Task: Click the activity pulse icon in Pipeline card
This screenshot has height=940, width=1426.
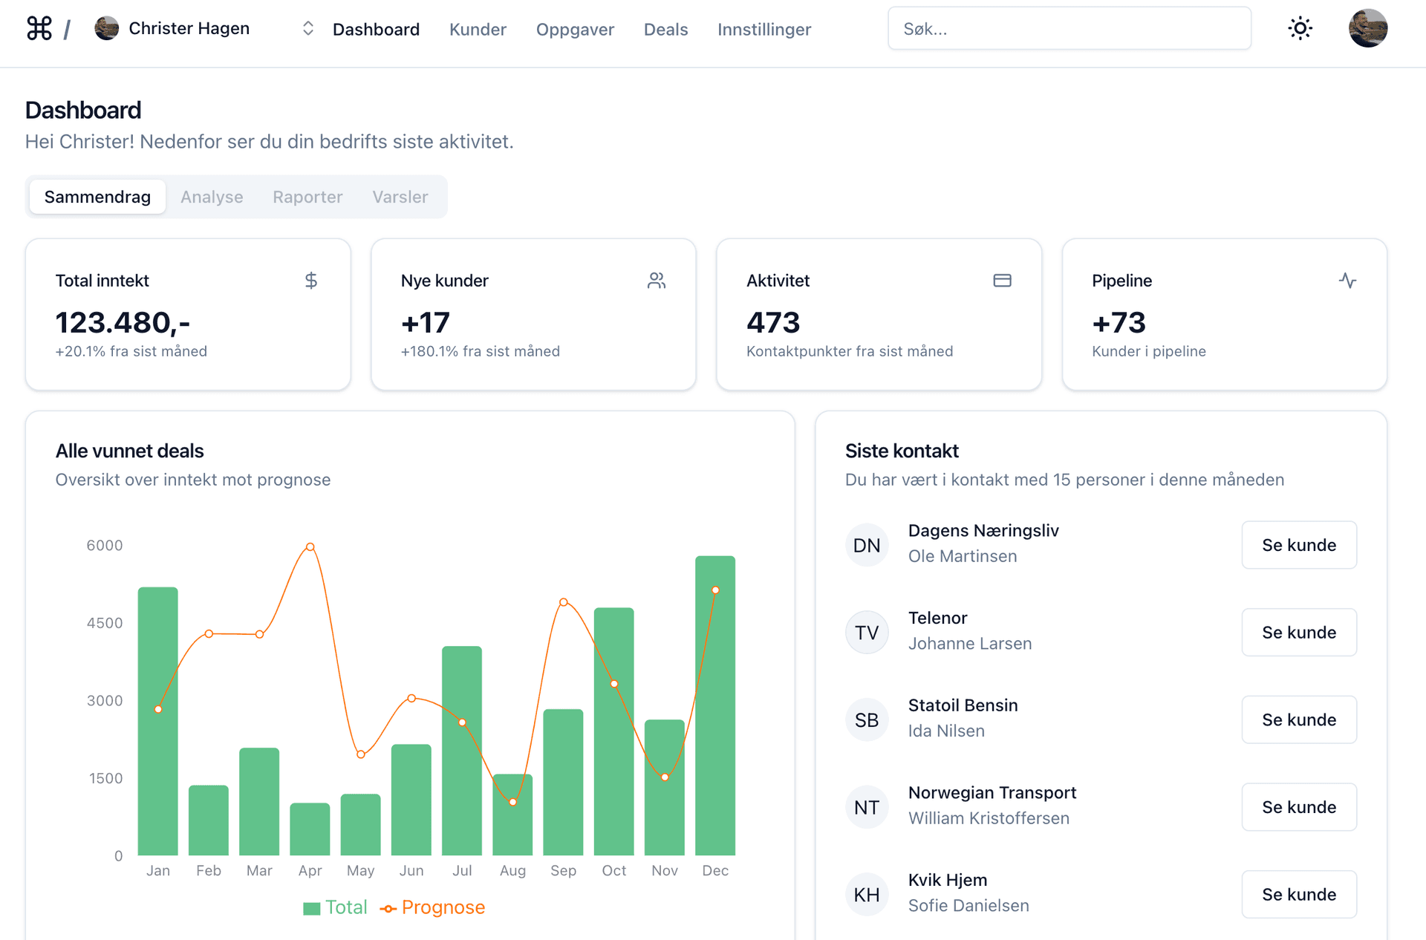Action: click(x=1347, y=281)
